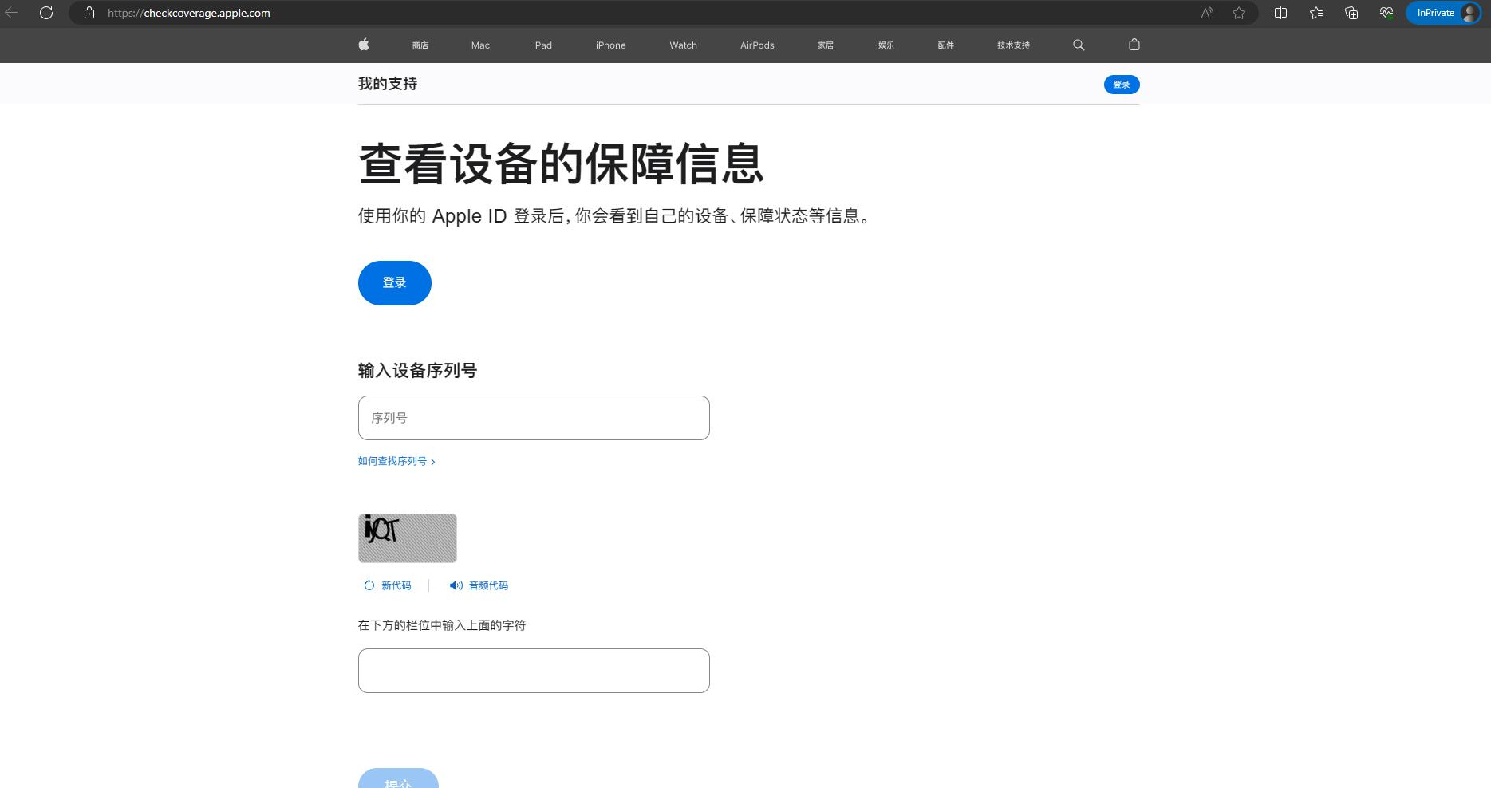Click the refresh icon beside 新代码

click(x=369, y=585)
